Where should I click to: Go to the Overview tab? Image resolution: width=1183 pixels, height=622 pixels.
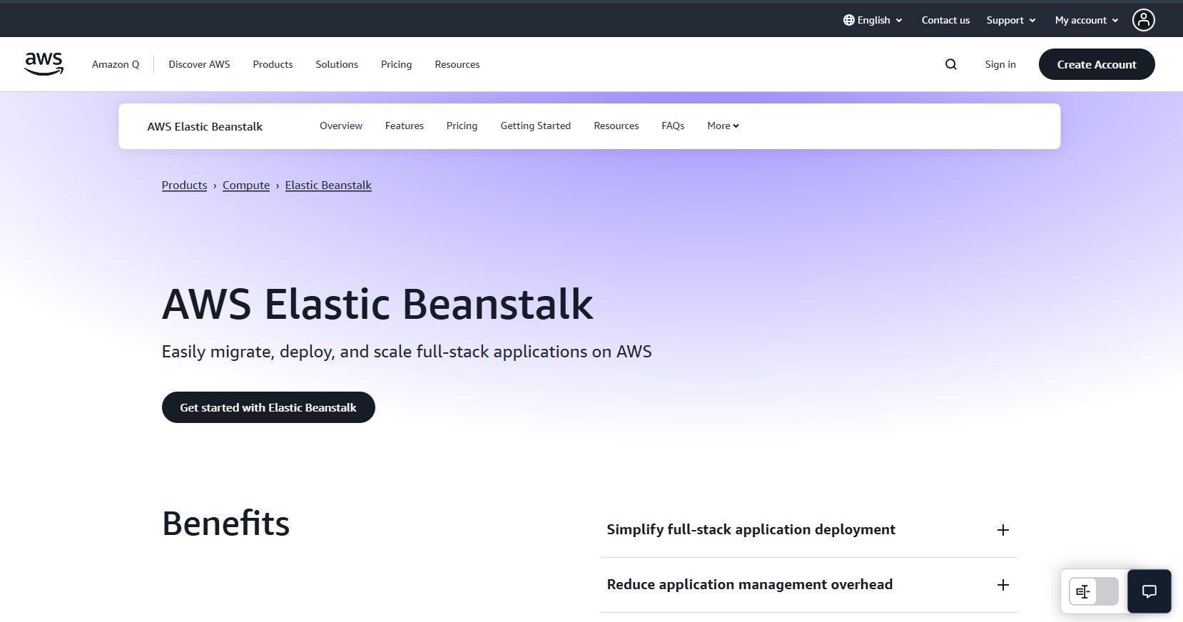coord(341,126)
